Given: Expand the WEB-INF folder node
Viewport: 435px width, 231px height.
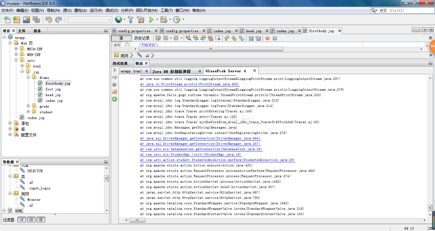Looking at the screenshot, I should 16,55.
